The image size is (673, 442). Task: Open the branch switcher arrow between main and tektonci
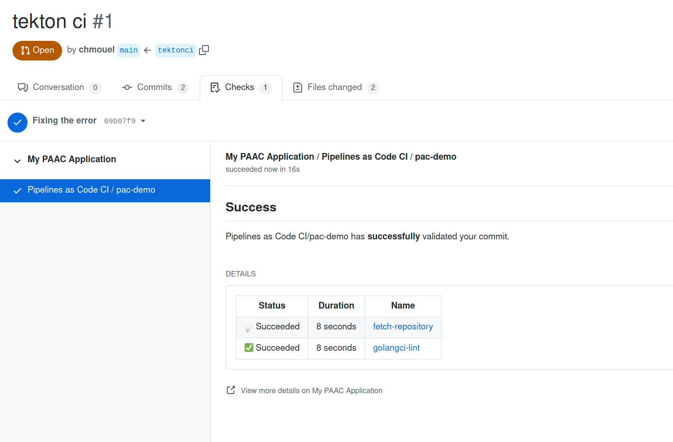[x=147, y=50]
